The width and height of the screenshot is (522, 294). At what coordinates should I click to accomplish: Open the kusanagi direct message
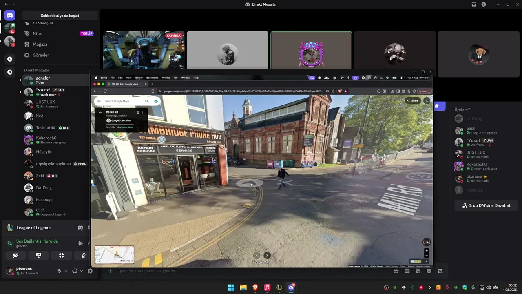(56, 200)
